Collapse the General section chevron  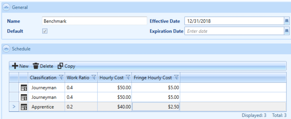point(6,7)
